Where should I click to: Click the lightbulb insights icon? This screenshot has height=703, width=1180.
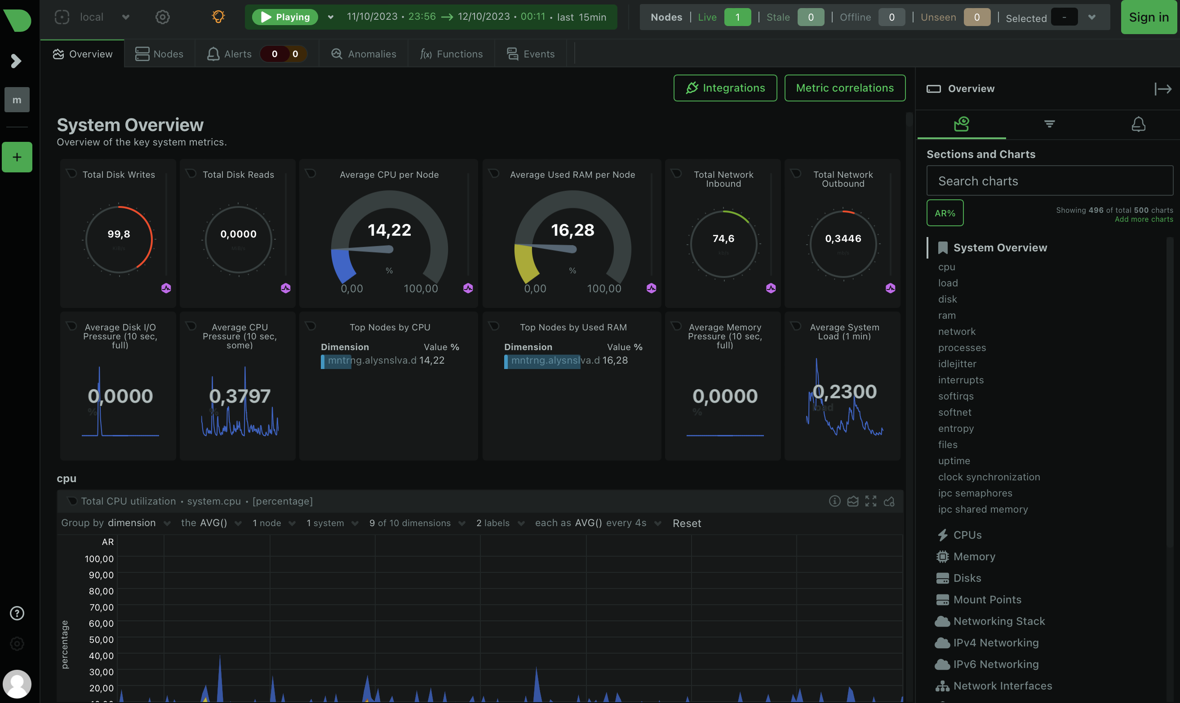pyautogui.click(x=217, y=17)
